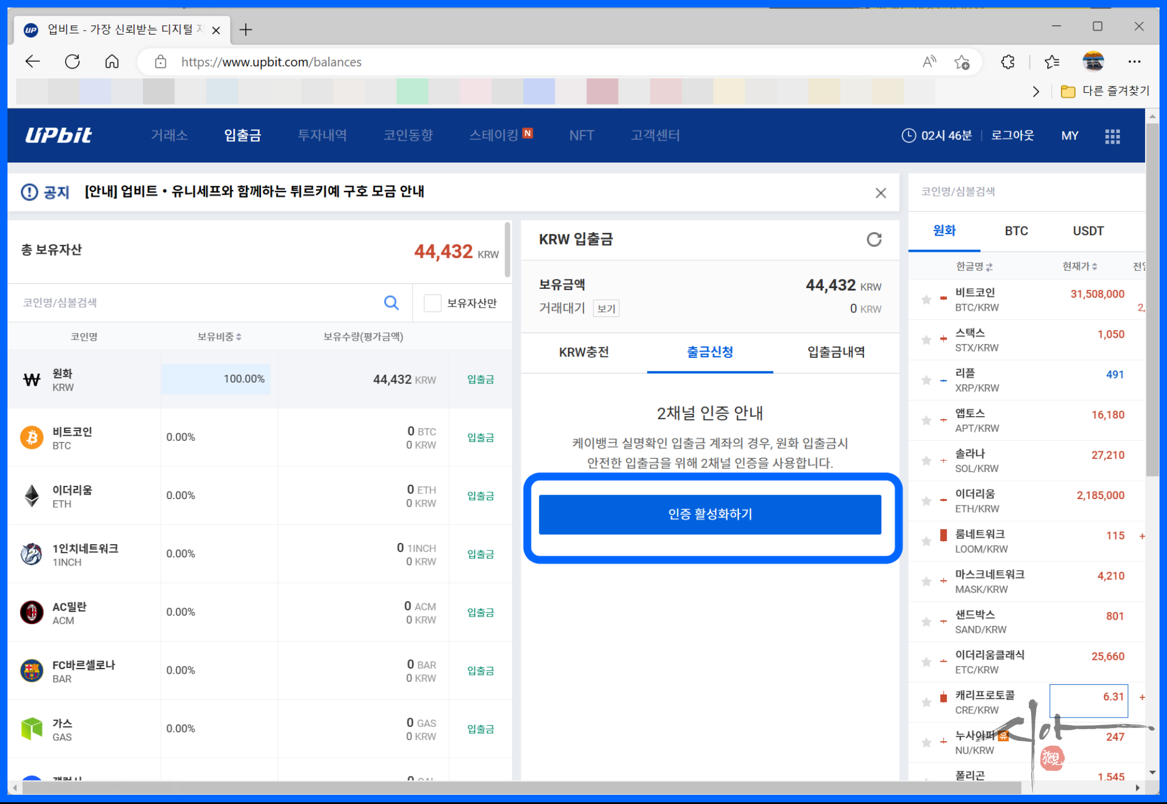Image resolution: width=1167 pixels, height=804 pixels.
Task: Sort holdings by 보유비중 column arrow
Action: (x=238, y=337)
